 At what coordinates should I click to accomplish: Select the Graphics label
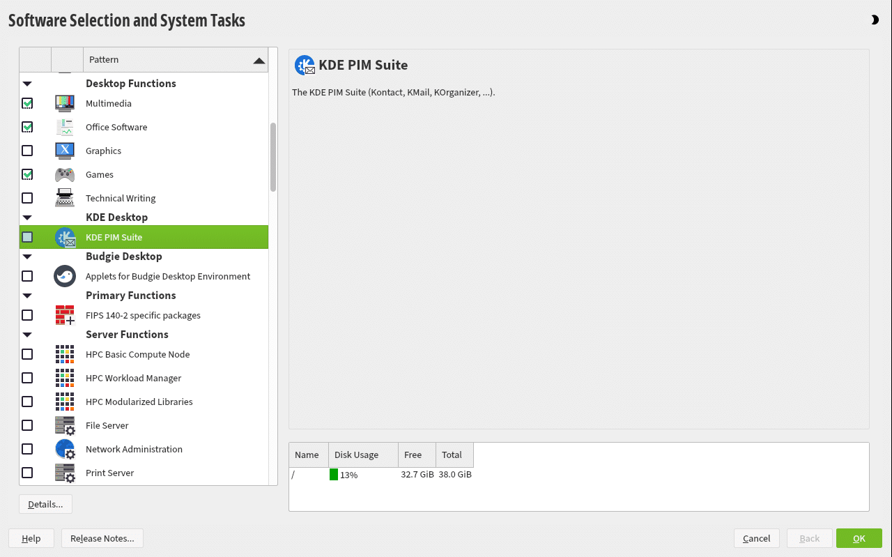[103, 151]
